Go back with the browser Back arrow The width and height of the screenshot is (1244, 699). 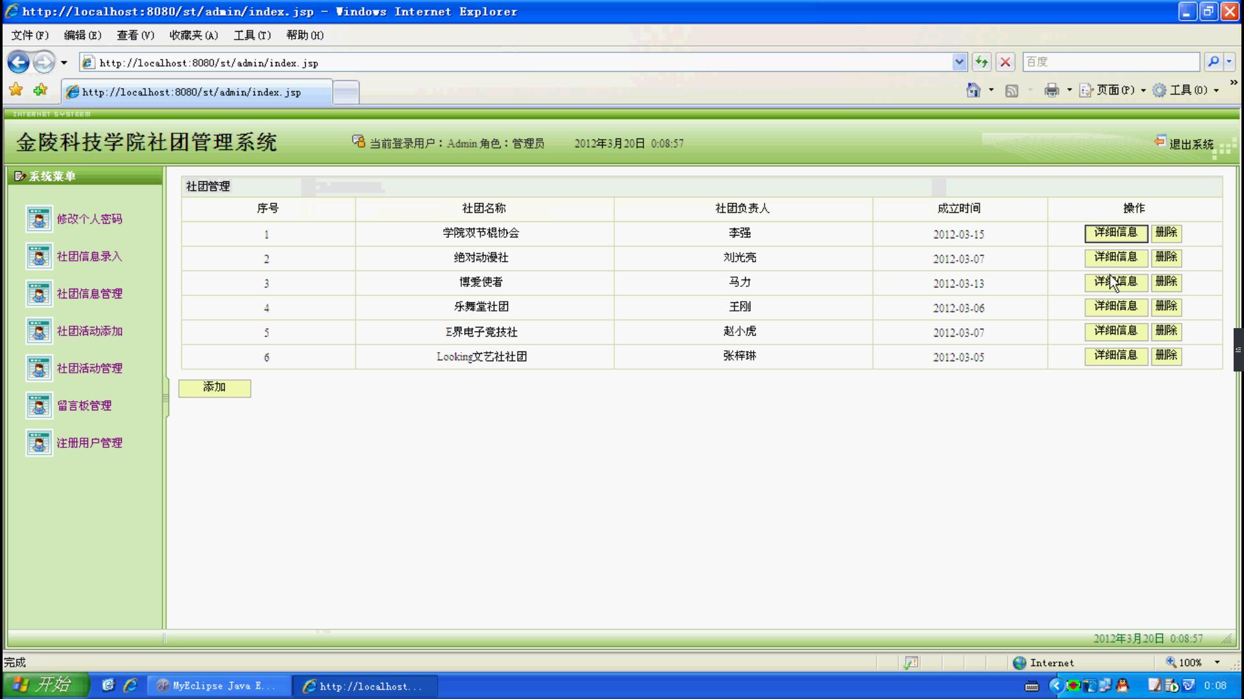pyautogui.click(x=18, y=63)
